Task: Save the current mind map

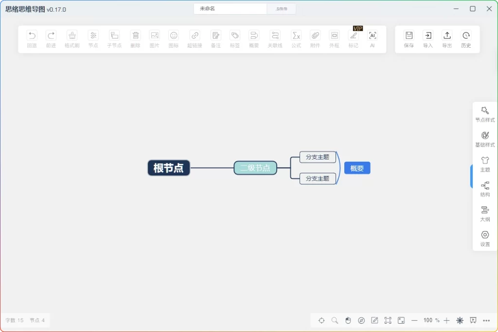Action: (409, 39)
